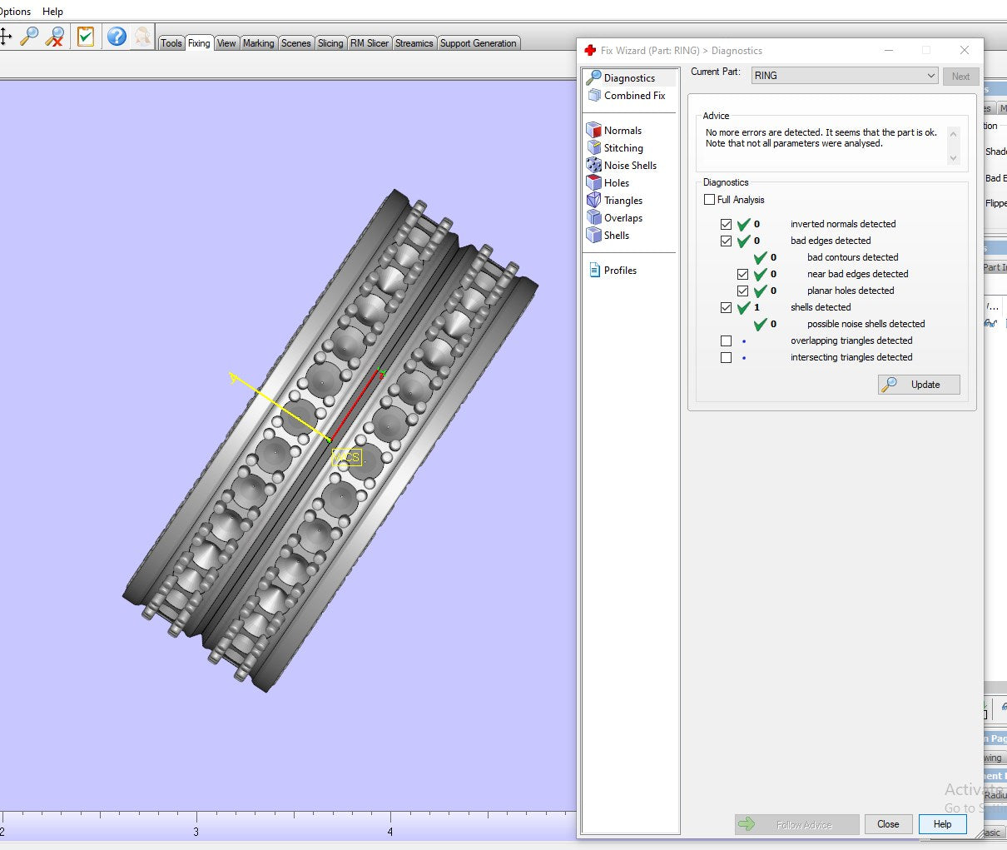Open the Holes fix page
The image size is (1007, 850).
[616, 183]
